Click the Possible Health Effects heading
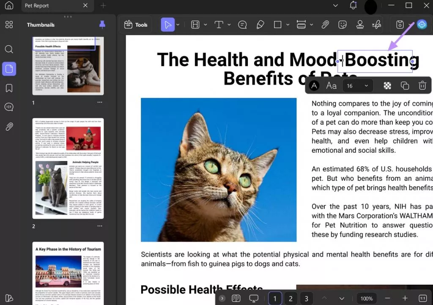Viewport: 433px width, 305px height. [202, 289]
